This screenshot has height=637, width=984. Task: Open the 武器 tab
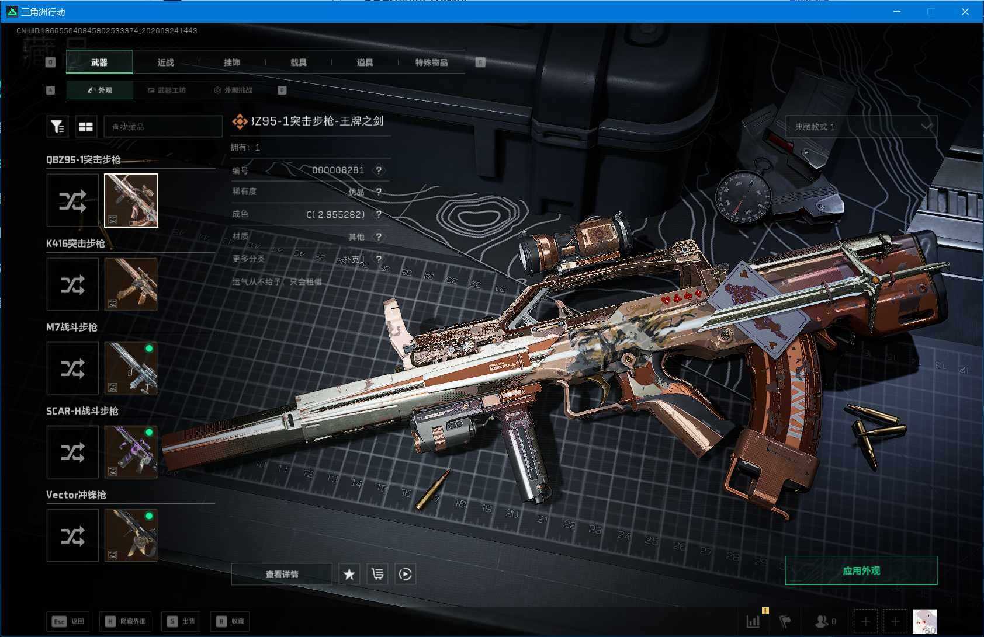coord(99,62)
